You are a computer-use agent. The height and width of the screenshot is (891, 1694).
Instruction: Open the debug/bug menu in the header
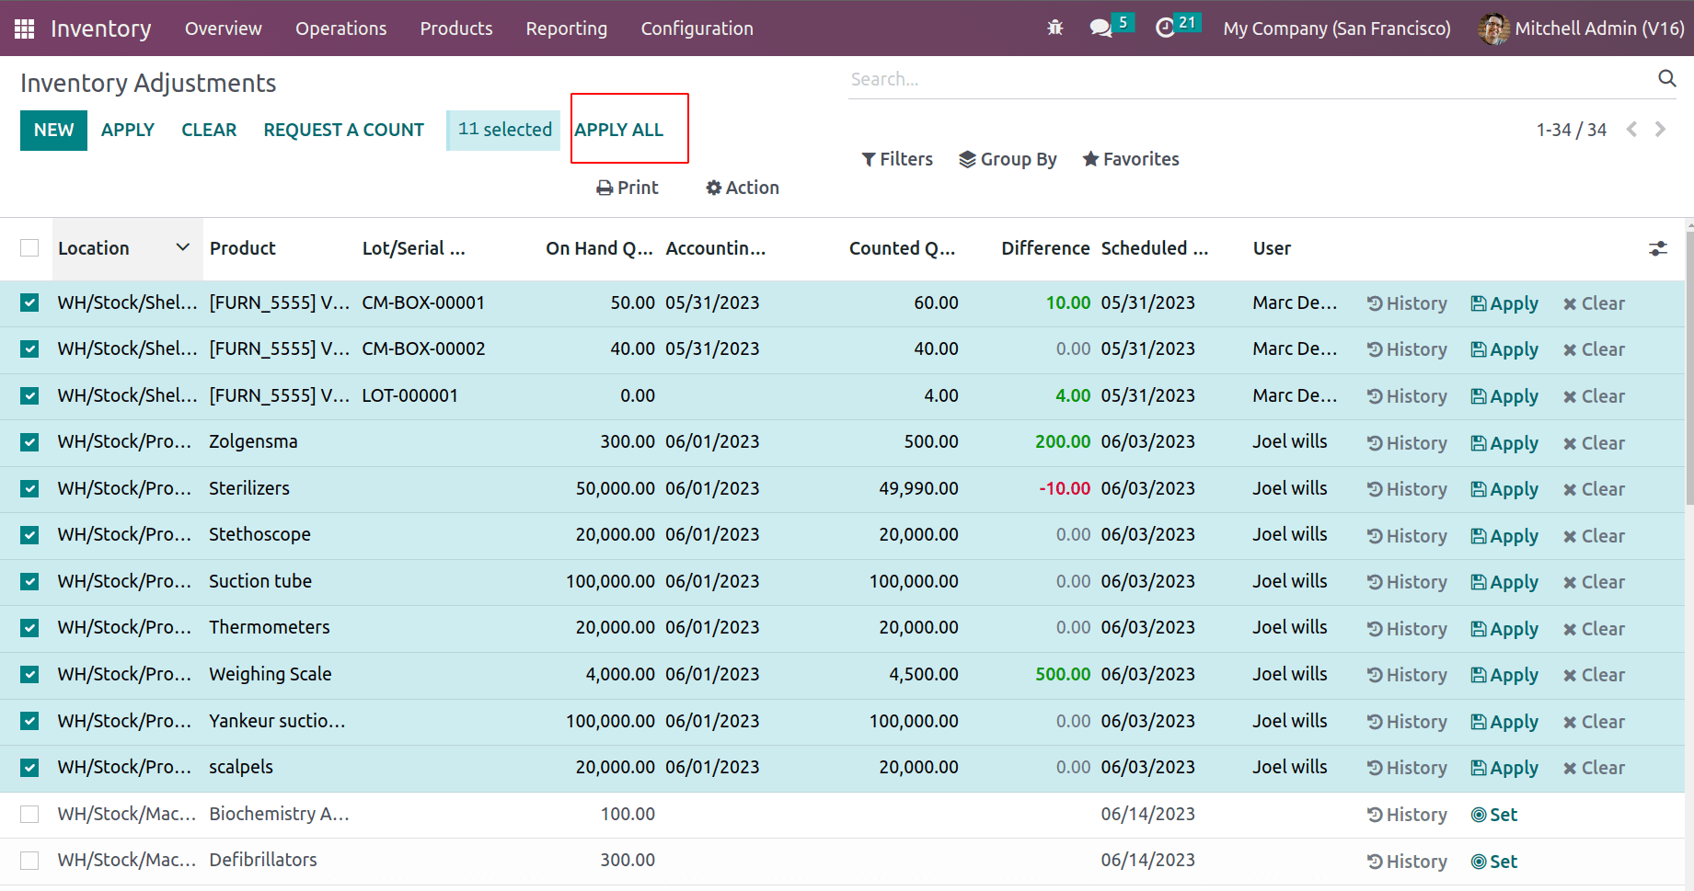click(x=1054, y=28)
